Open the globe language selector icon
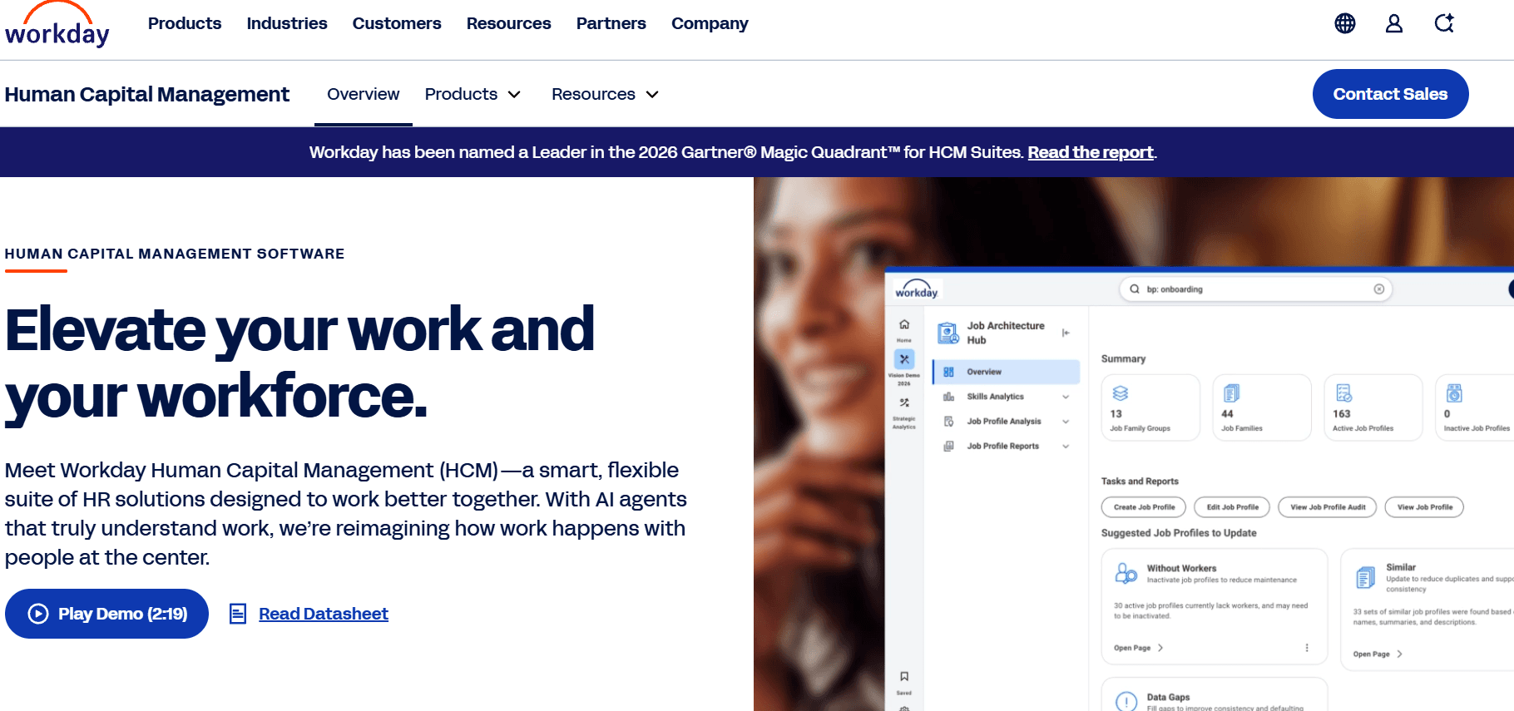Viewport: 1514px width, 711px height. pyautogui.click(x=1345, y=23)
